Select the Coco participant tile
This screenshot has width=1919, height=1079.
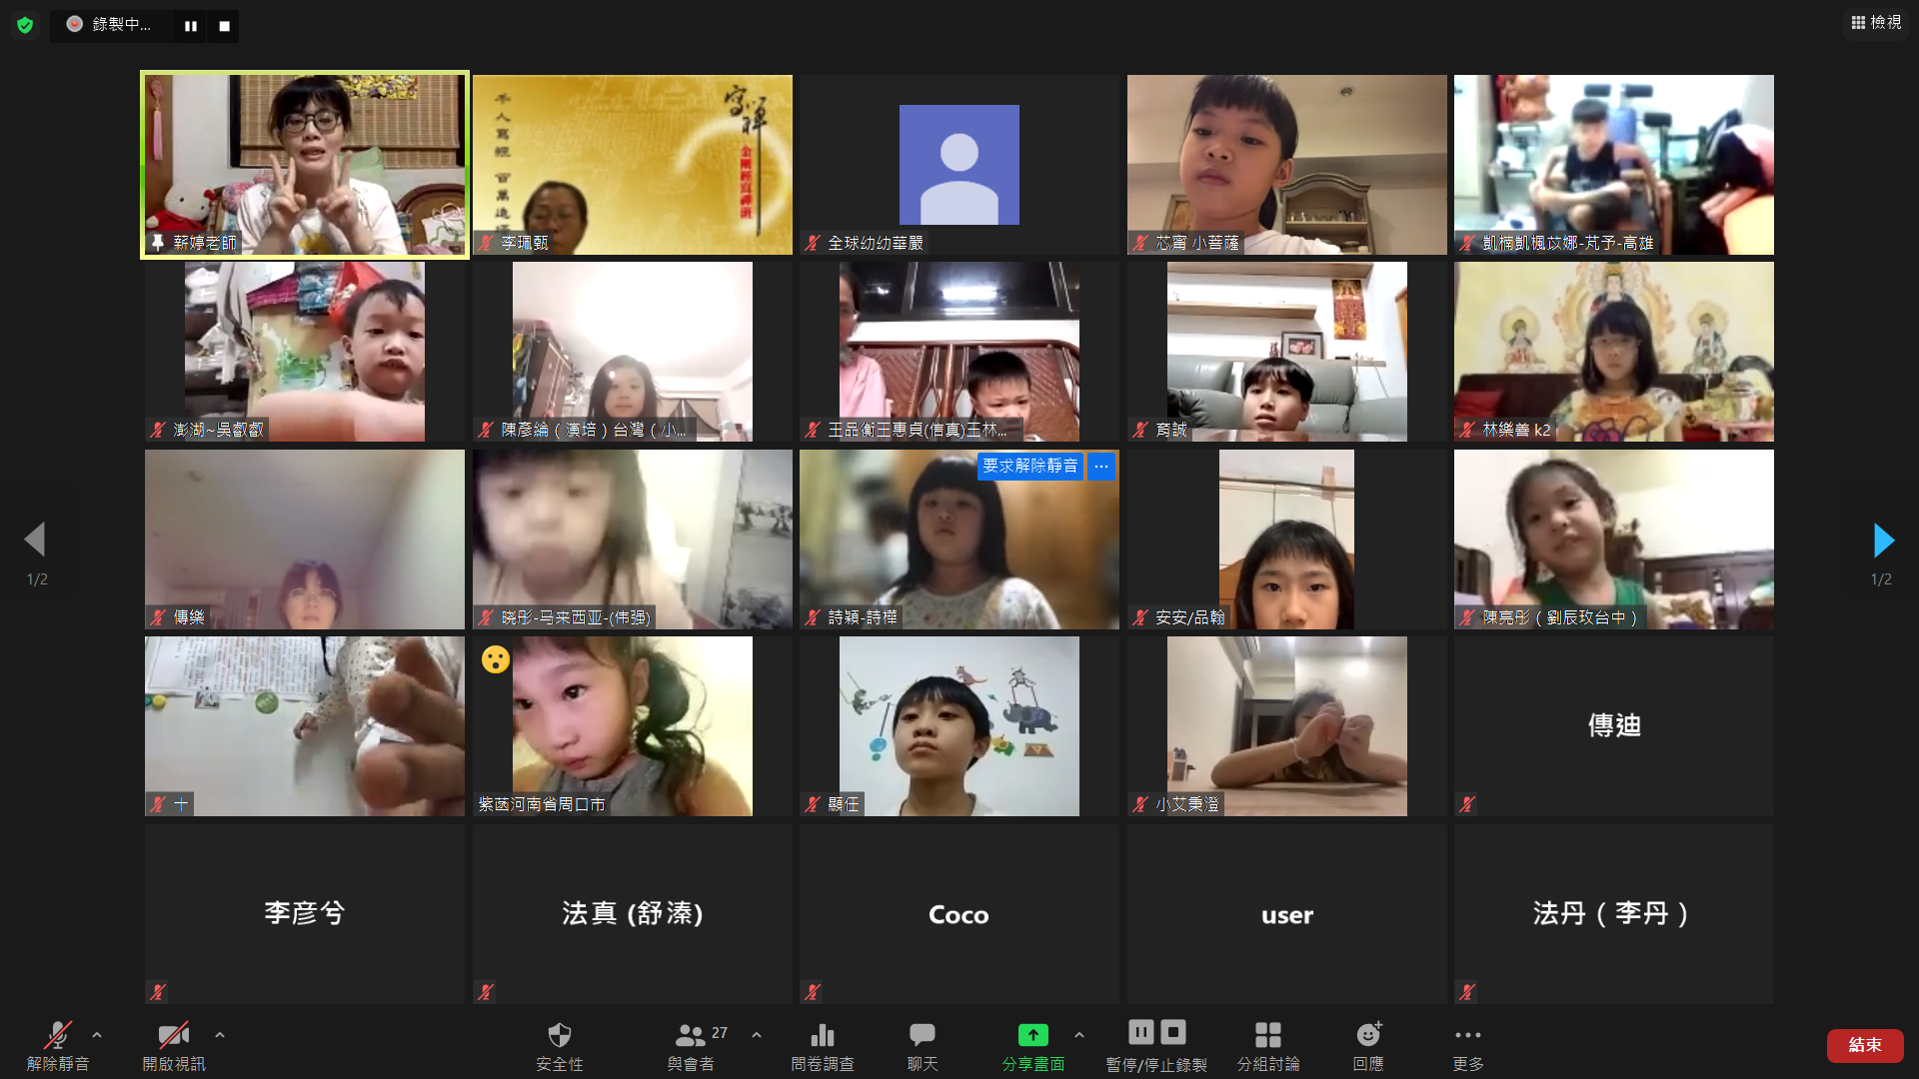[x=959, y=913]
